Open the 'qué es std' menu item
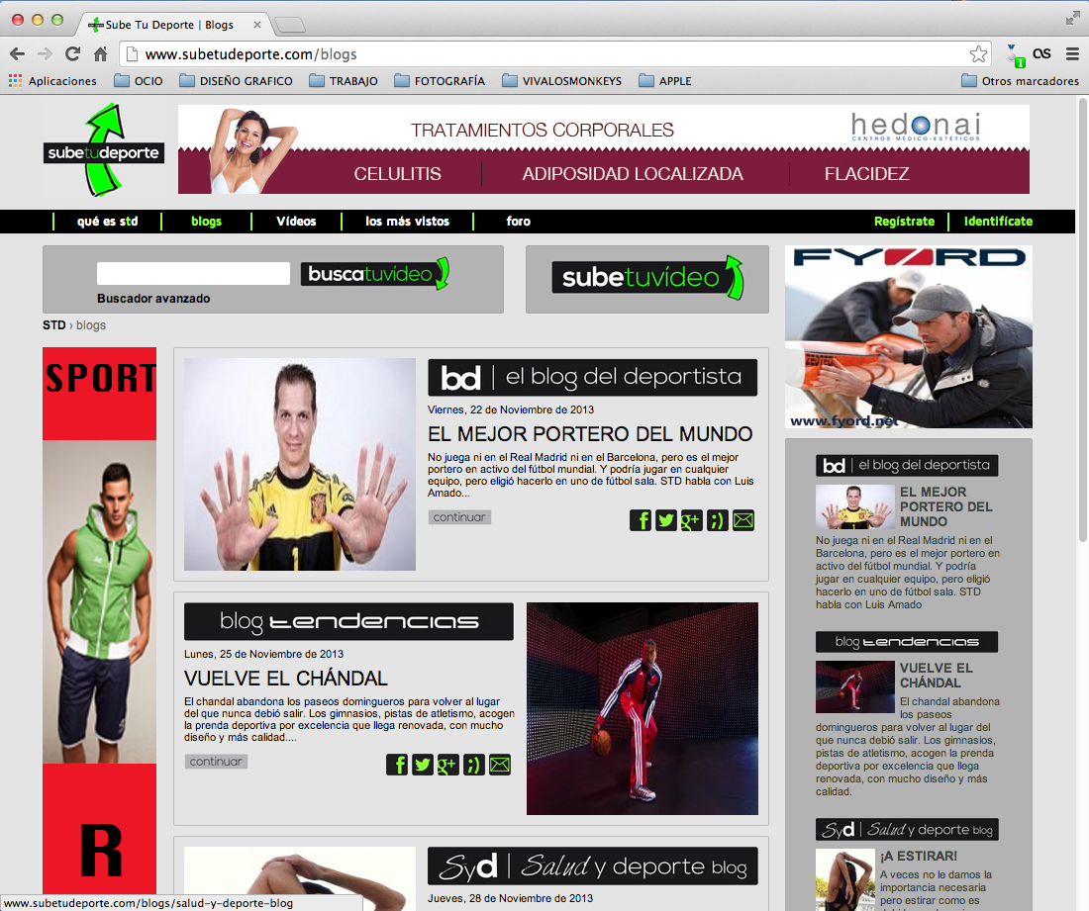 (x=108, y=222)
